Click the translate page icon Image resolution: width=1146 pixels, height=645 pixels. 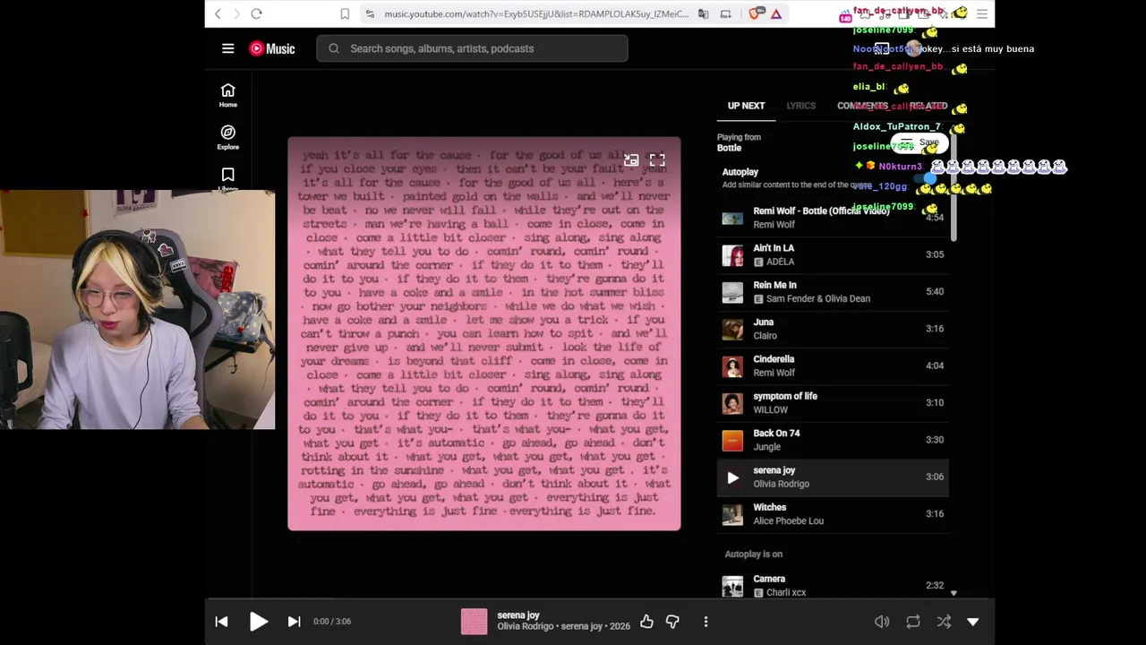tap(704, 13)
